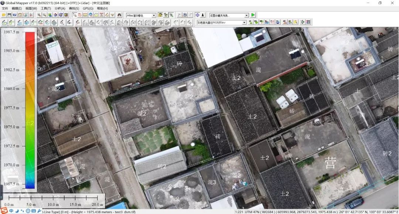Click the Open Data File folder icon
Screen dimensions: 399x214
point(4,15)
